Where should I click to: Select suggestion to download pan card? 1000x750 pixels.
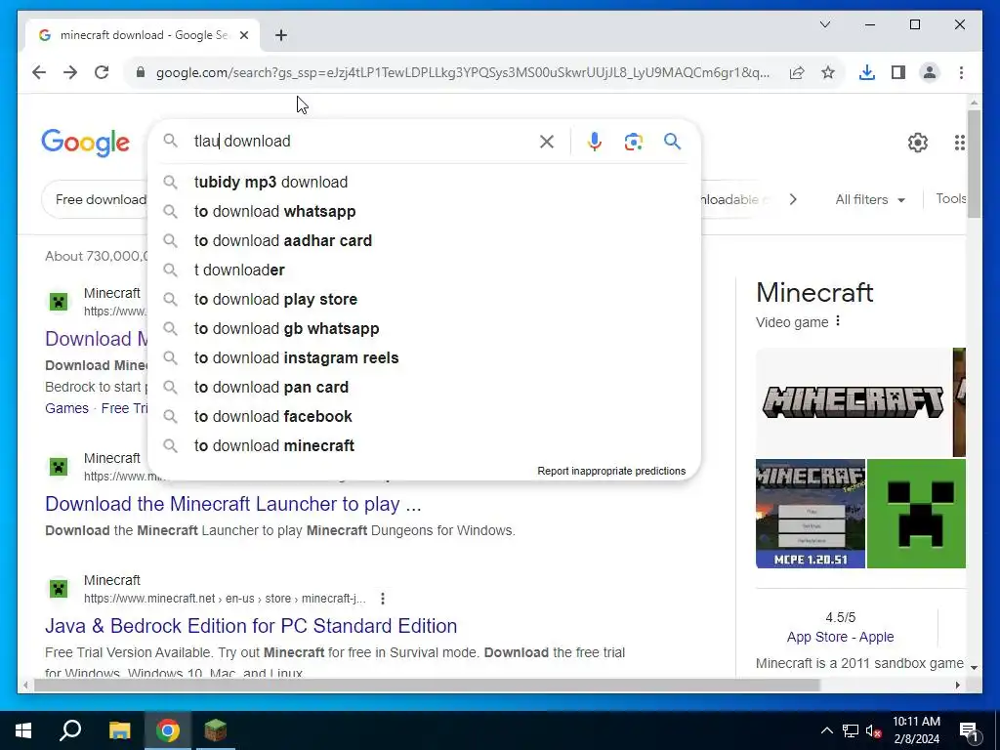[424, 388]
